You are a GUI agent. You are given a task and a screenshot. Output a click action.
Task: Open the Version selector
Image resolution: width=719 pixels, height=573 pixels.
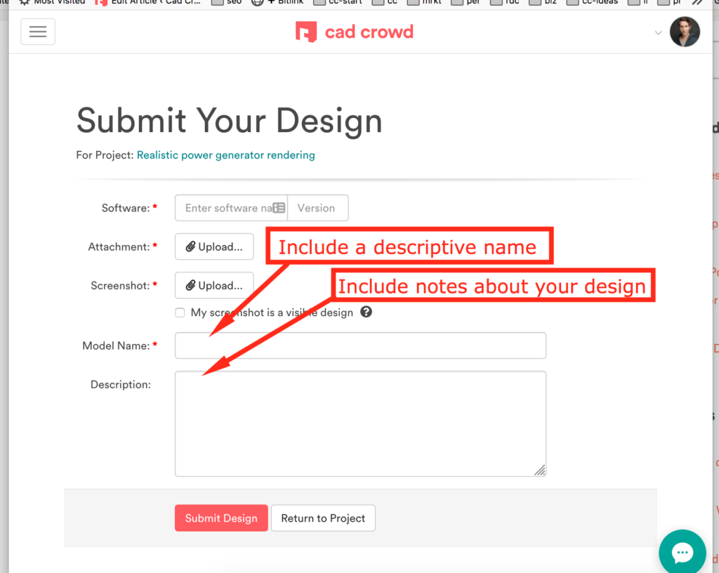coord(317,208)
